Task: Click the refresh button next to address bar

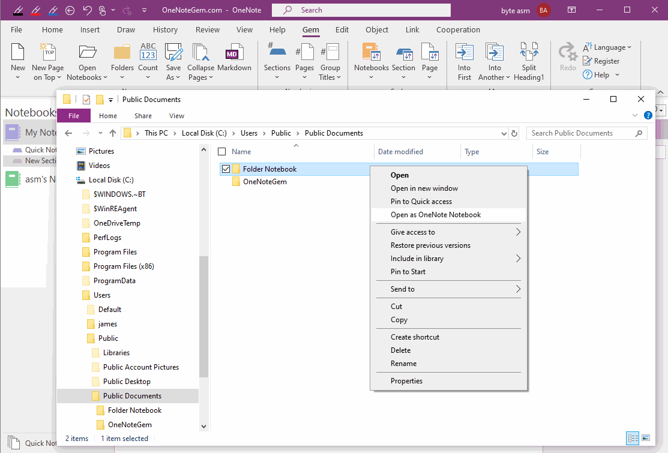Action: click(514, 133)
